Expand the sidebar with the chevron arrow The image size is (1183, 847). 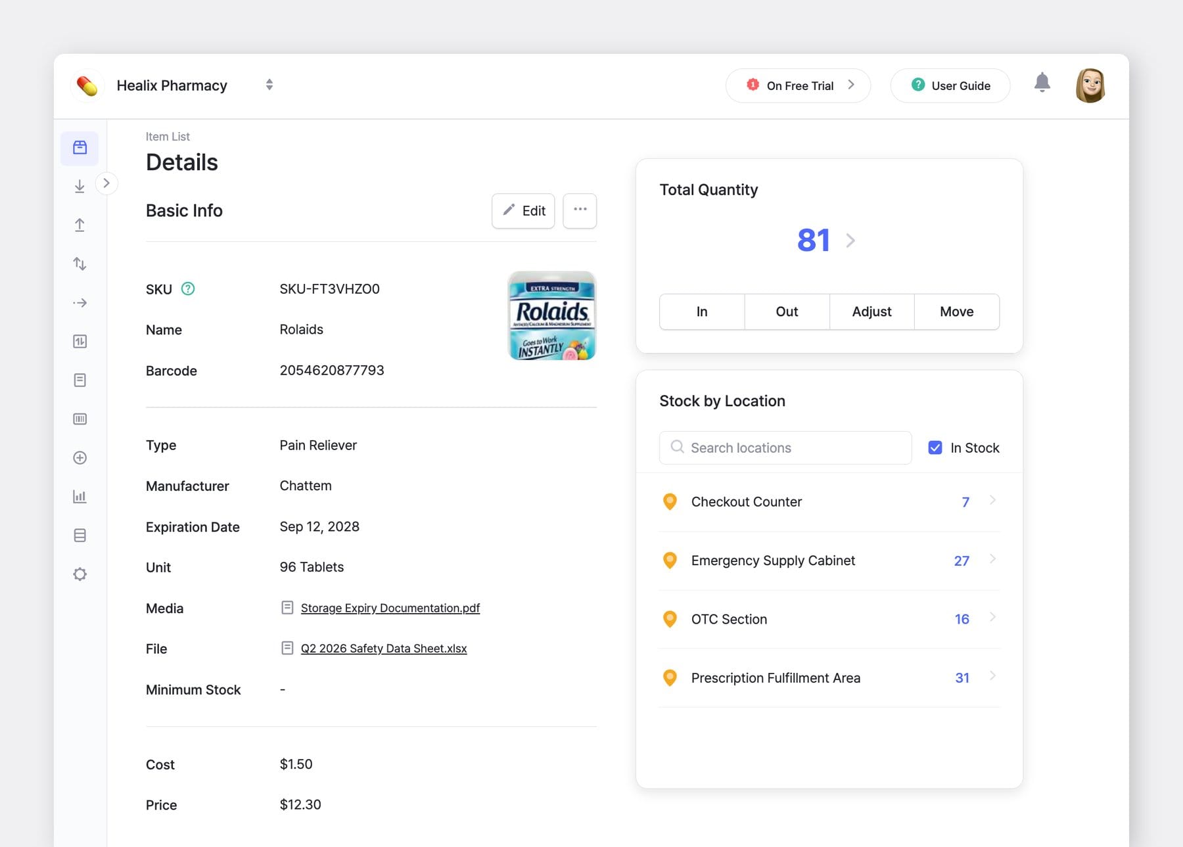pos(106,183)
